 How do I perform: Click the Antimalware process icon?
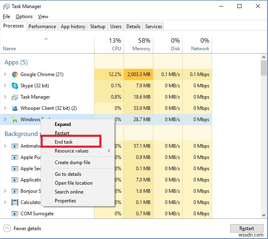pyautogui.click(x=15, y=146)
